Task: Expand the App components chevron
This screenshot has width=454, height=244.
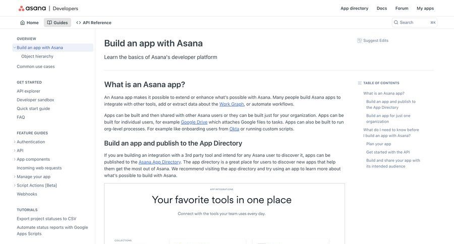Action: point(15,159)
